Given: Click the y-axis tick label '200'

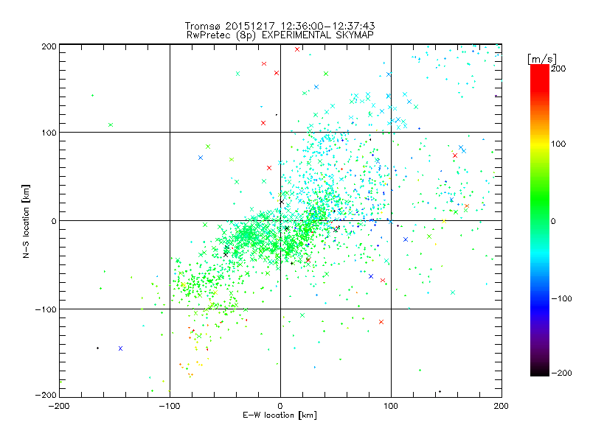Looking at the screenshot, I should coord(49,46).
